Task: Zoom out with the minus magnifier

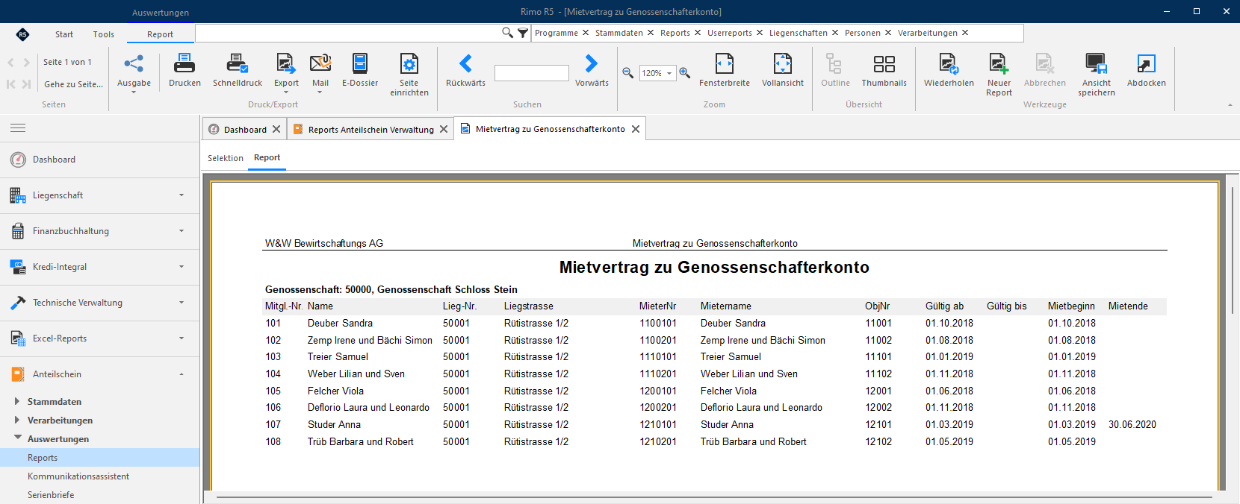Action: (628, 73)
